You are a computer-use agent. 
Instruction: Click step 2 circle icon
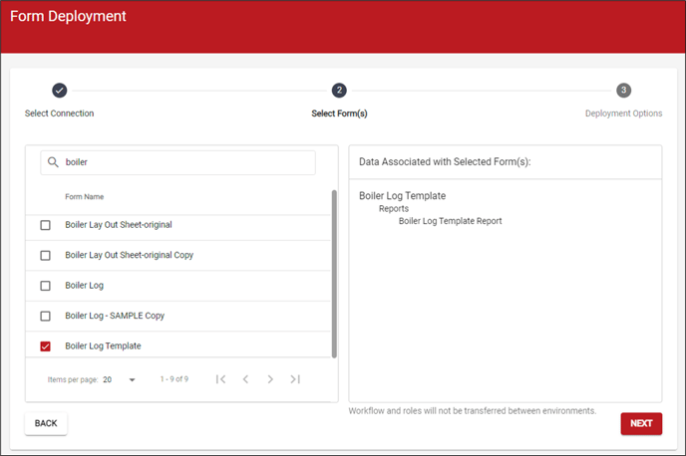pos(339,91)
